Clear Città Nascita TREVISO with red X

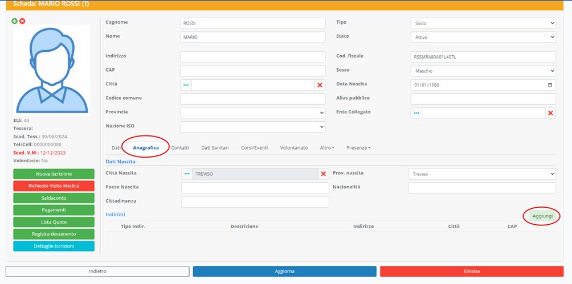[323, 174]
